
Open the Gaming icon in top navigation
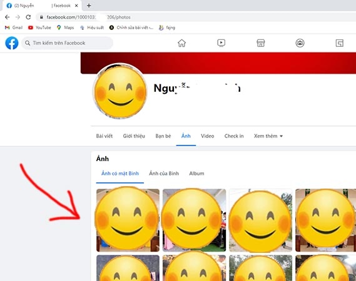340,43
